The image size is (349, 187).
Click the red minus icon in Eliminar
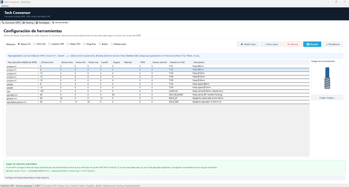(x=288, y=44)
